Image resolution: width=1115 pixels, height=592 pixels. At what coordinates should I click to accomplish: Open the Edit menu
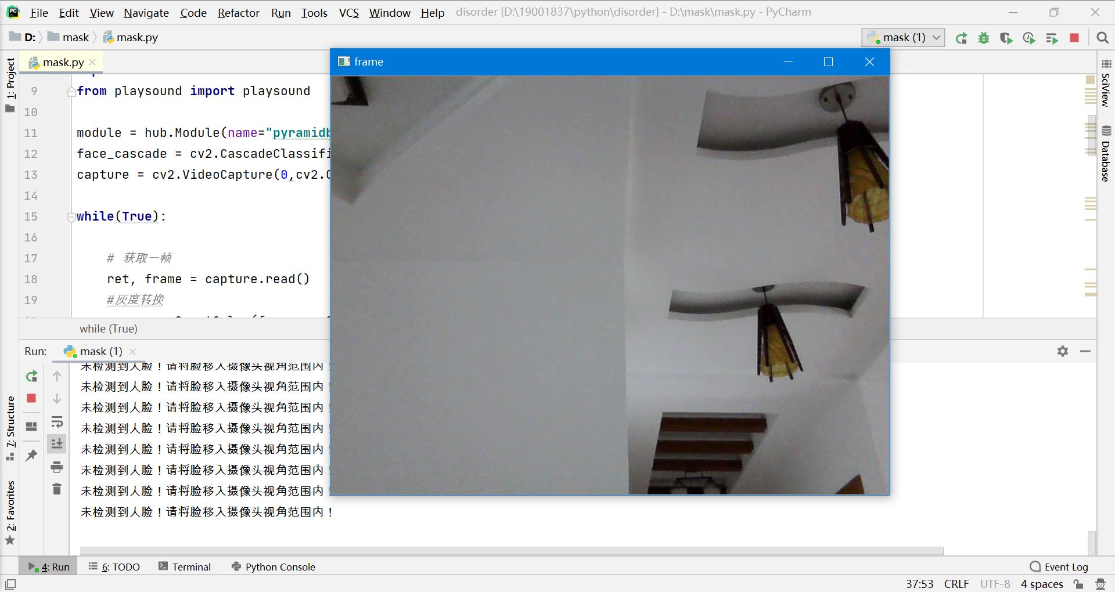69,13
